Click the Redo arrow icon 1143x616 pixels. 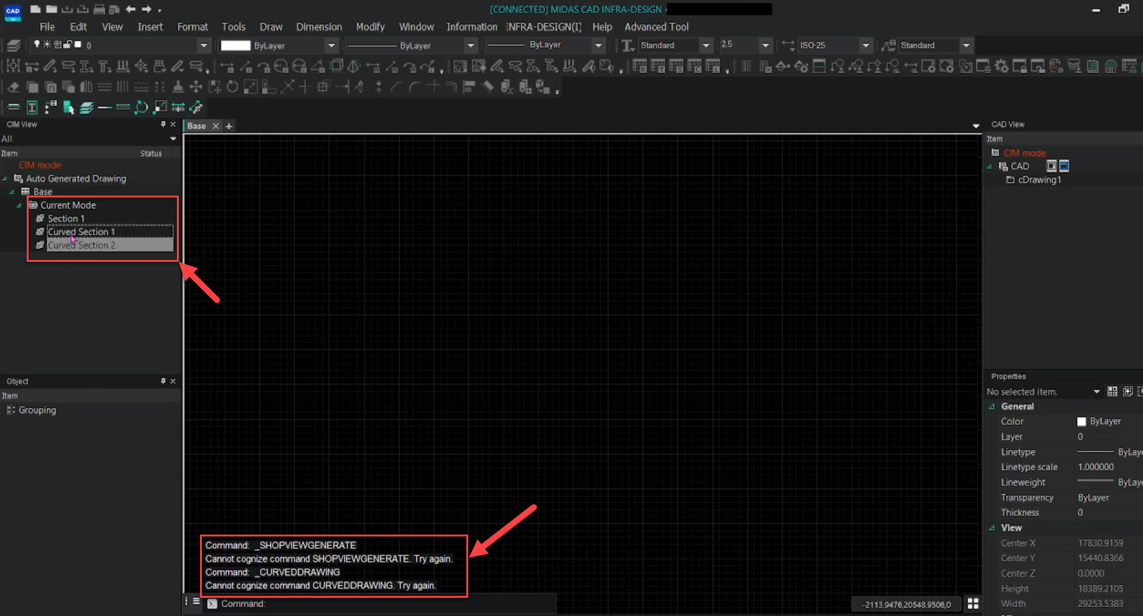coord(146,9)
